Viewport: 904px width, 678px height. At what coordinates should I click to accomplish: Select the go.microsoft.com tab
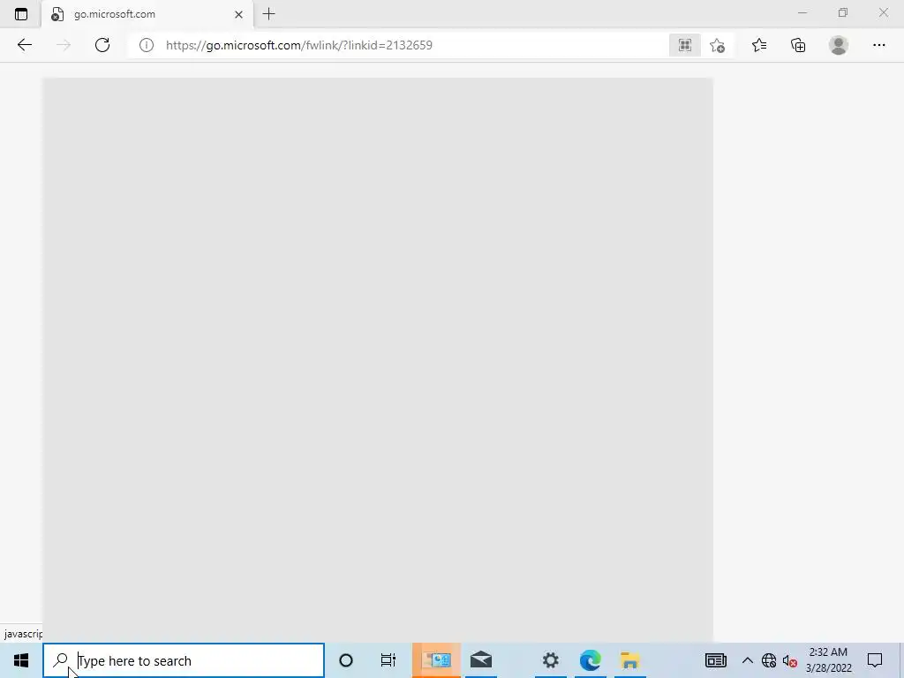click(x=147, y=14)
